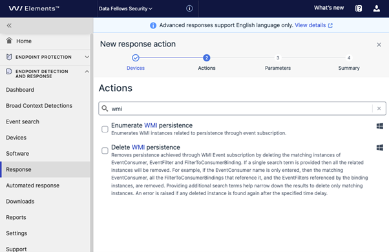The height and width of the screenshot is (252, 389).
Task: Click the step 2 Actions circle
Action: pyautogui.click(x=206, y=58)
